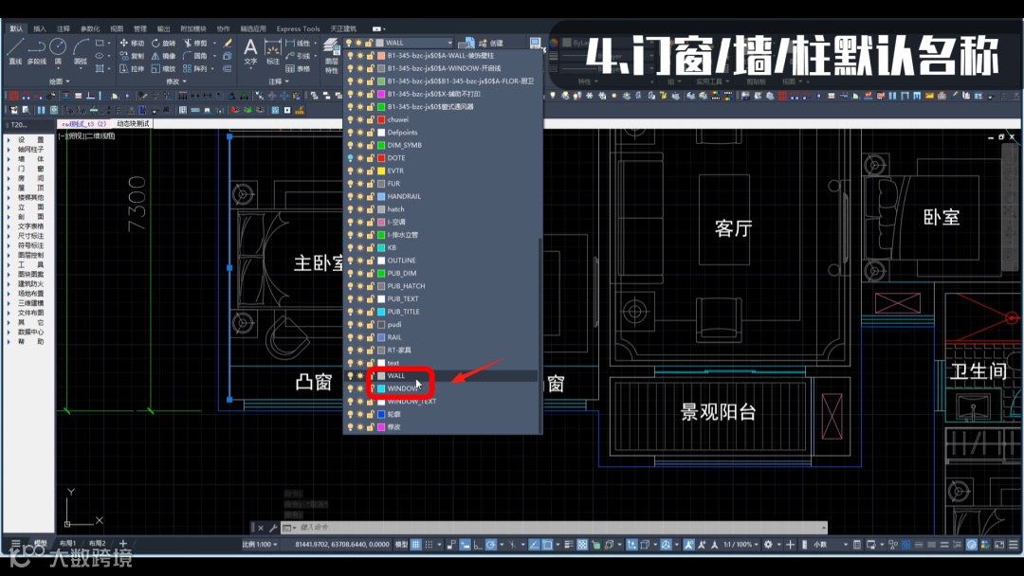The height and width of the screenshot is (576, 1024).
Task: Click the 创建 block create button
Action: pyautogui.click(x=490, y=43)
